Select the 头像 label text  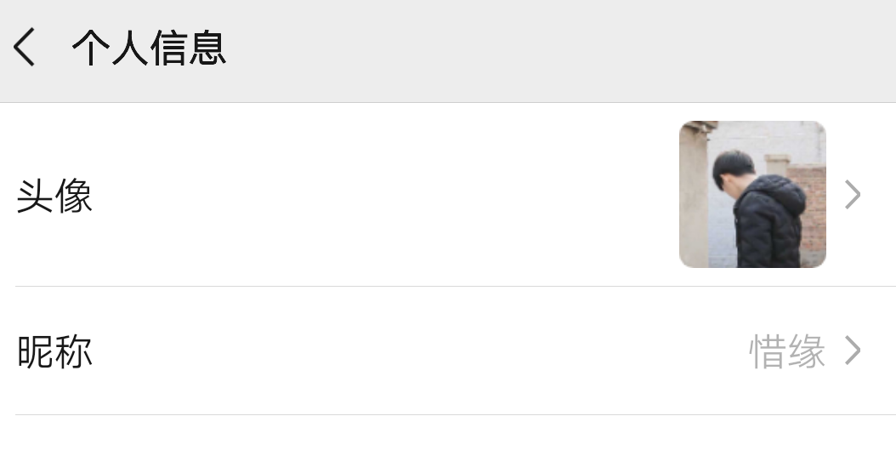[x=54, y=196]
